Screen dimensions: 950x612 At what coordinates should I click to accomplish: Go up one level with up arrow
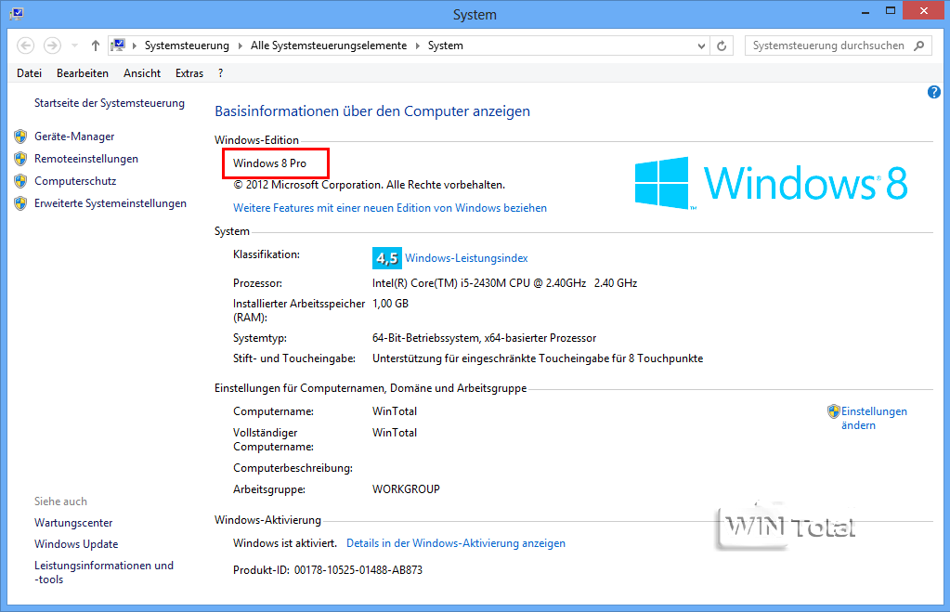95,46
